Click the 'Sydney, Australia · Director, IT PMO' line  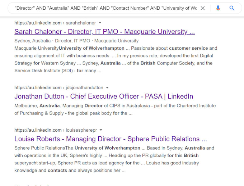click(x=76, y=41)
